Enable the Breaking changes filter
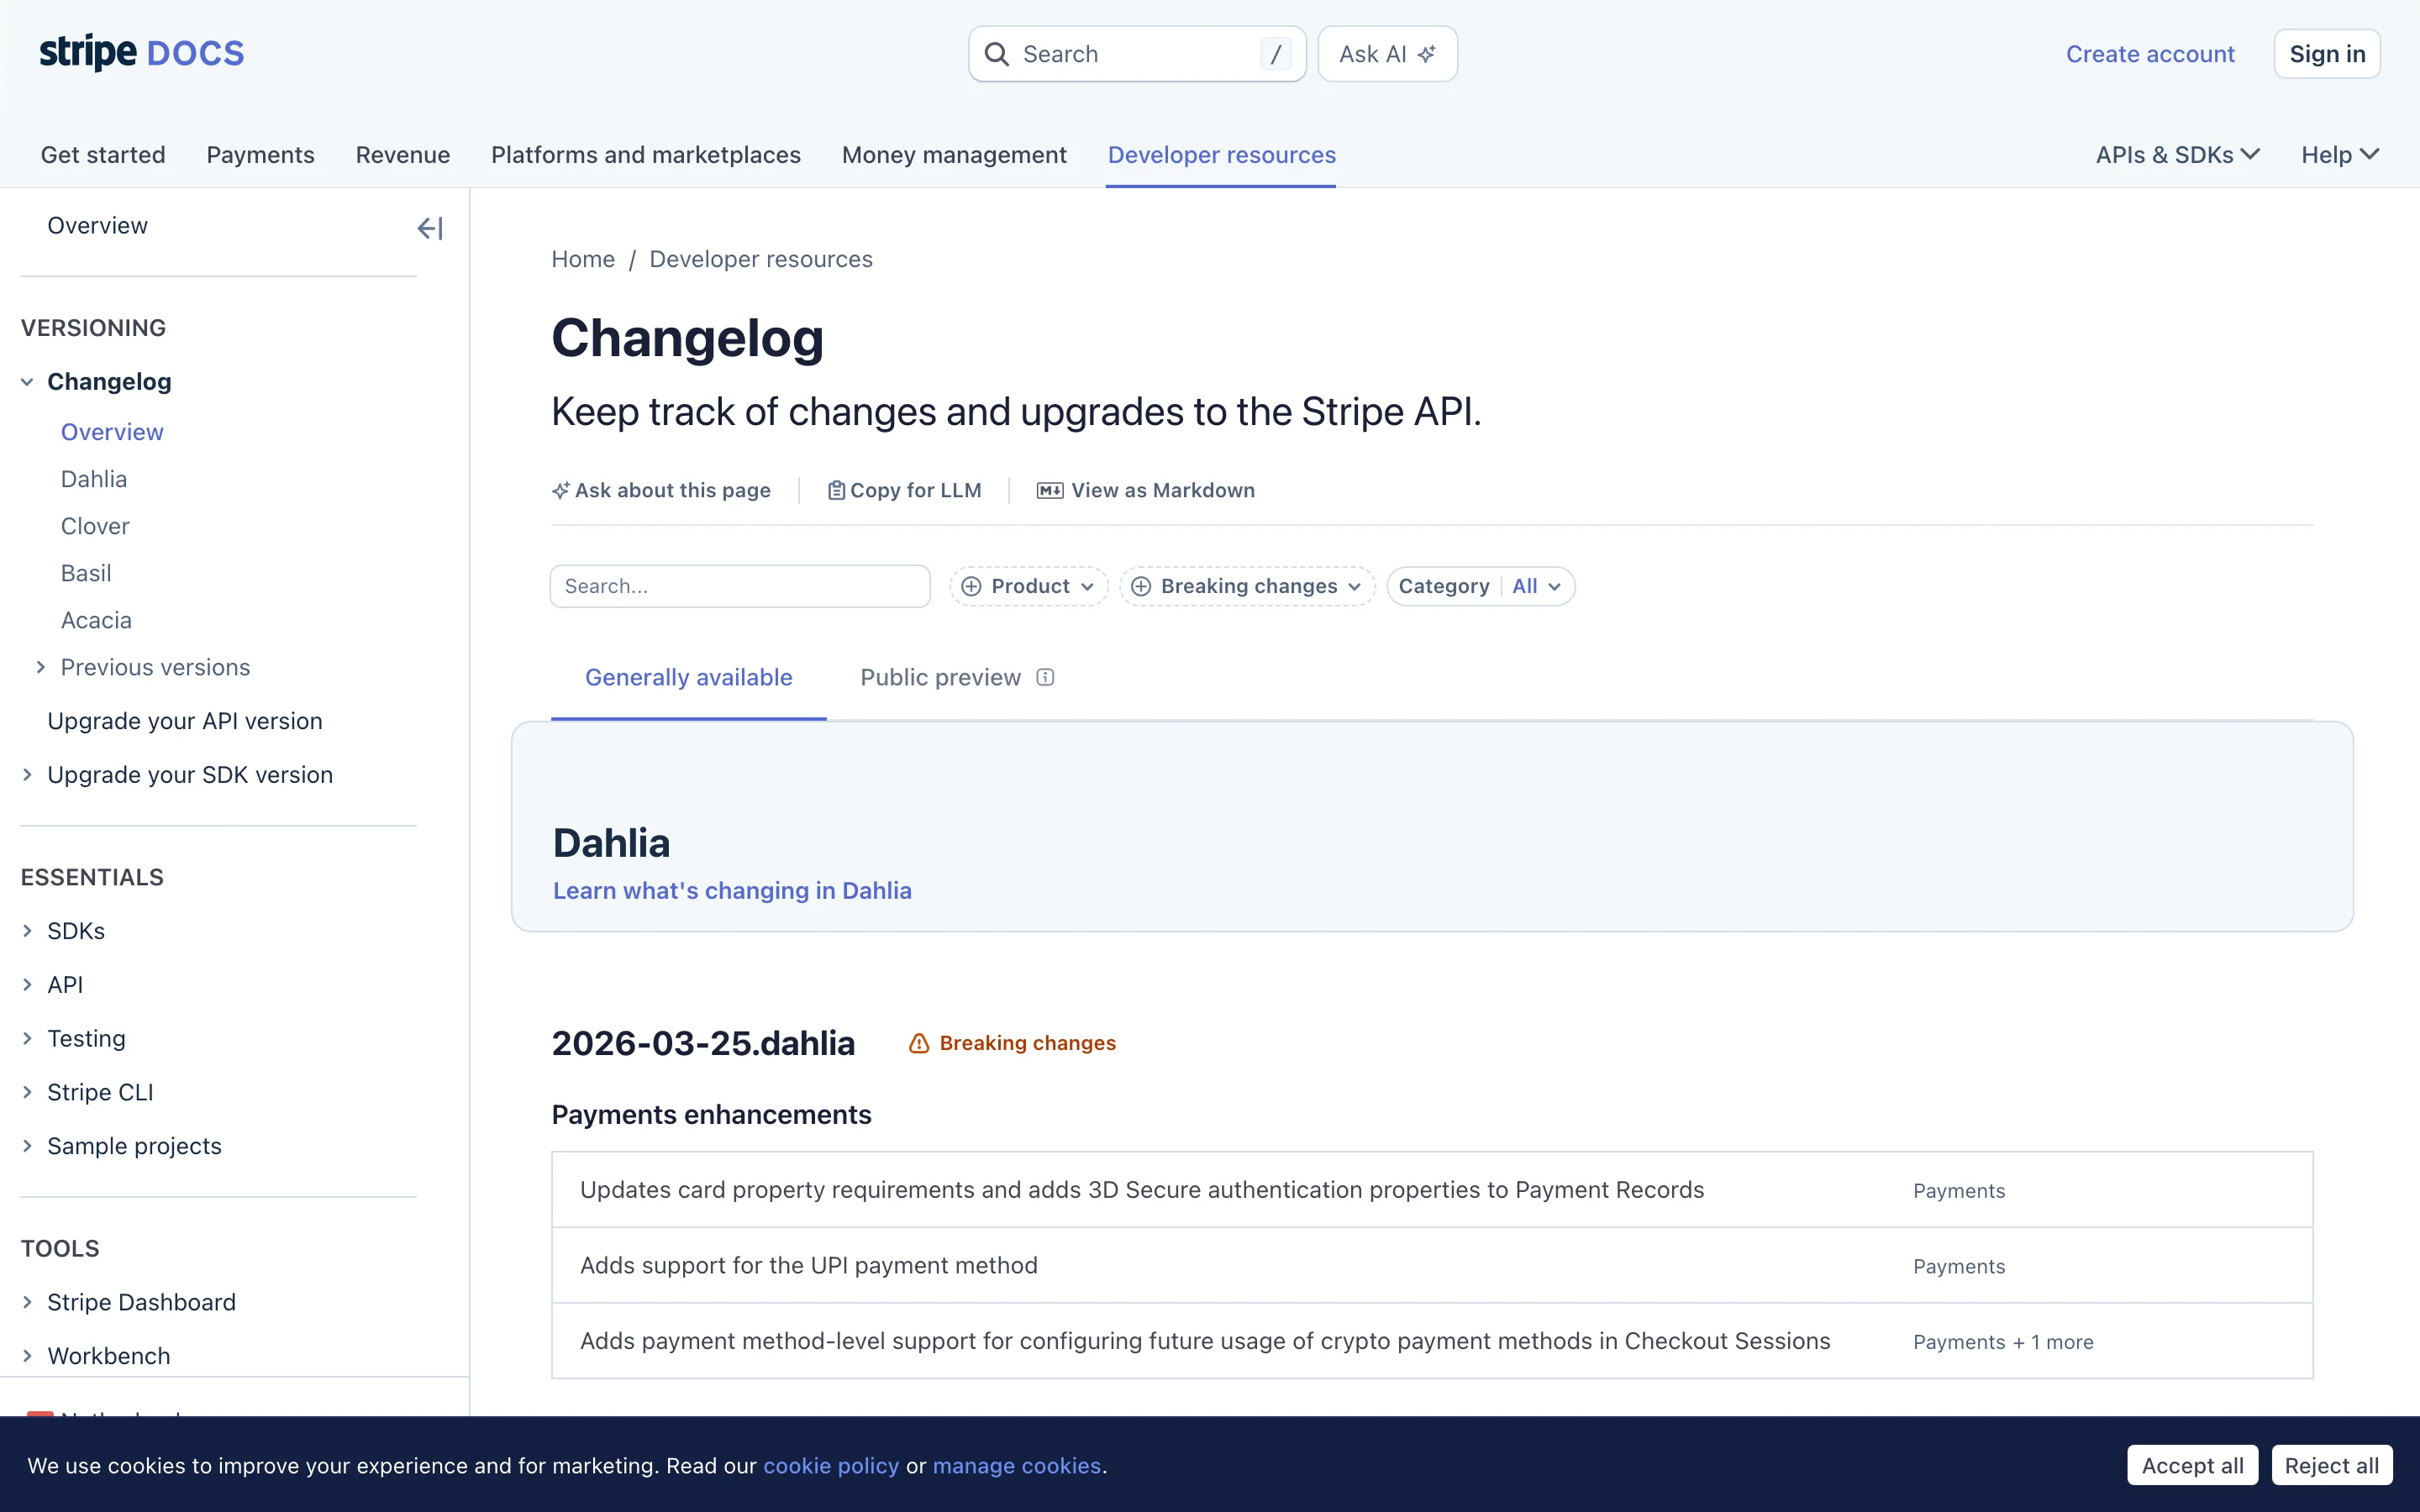This screenshot has width=2420, height=1512. tap(1246, 586)
